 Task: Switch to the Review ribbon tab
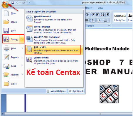(89, 8)
